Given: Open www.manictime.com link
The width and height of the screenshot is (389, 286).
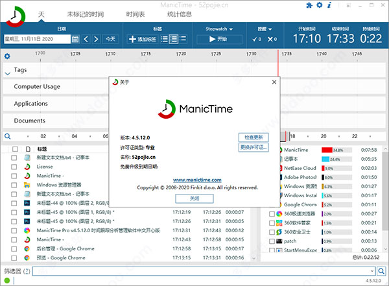Looking at the screenshot, I should click(x=197, y=180).
